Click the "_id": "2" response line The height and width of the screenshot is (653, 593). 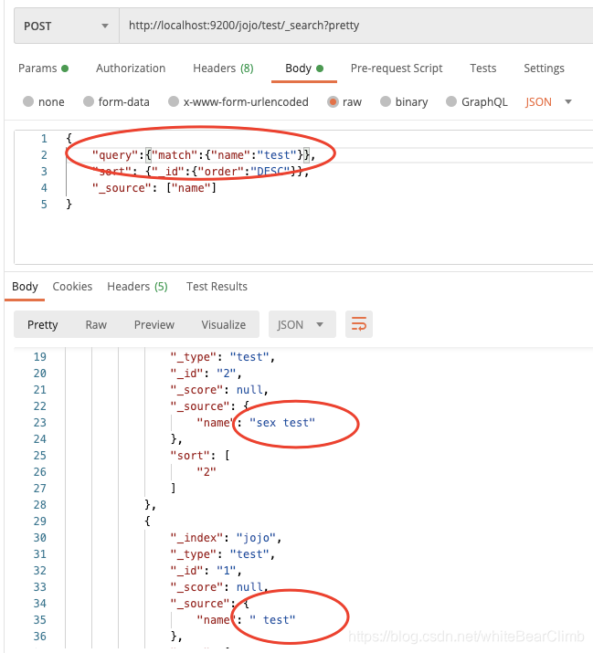coord(206,374)
